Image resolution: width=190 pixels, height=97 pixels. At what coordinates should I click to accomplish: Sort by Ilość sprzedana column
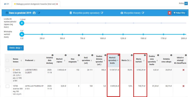(91, 60)
